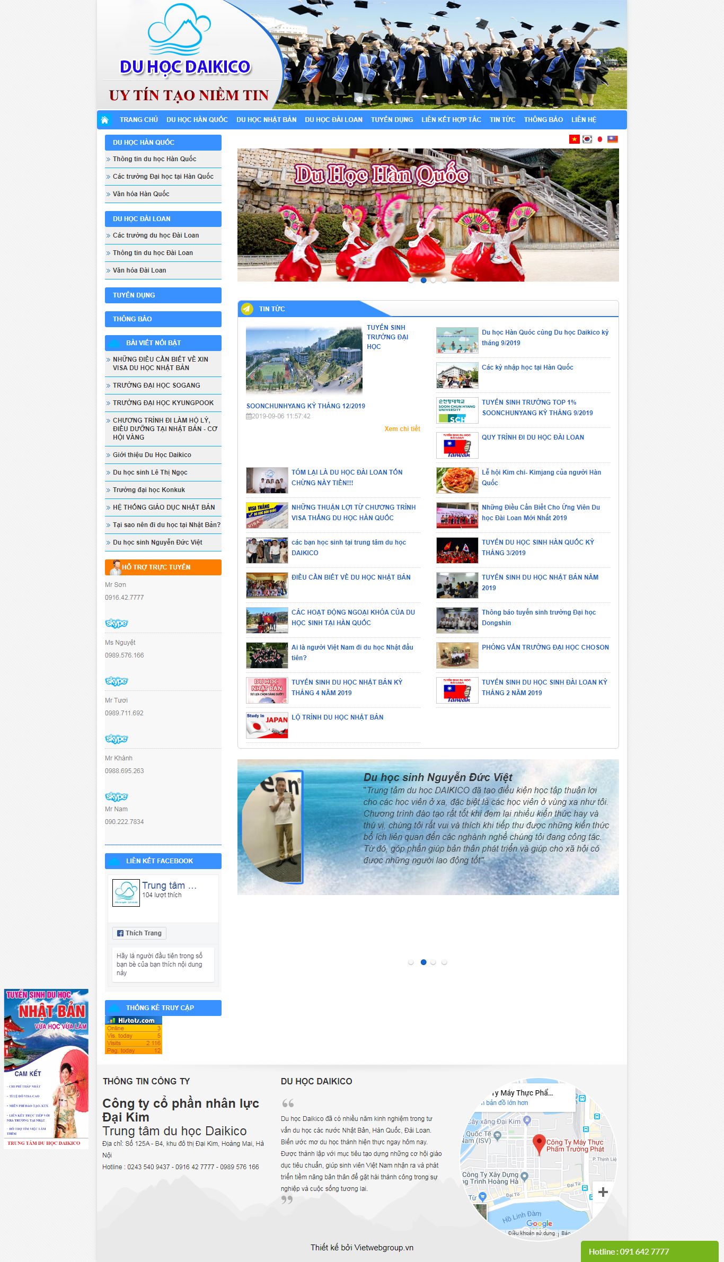This screenshot has width=724, height=1262.
Task: Open Các trường du học Đài Loan
Action: point(156,235)
